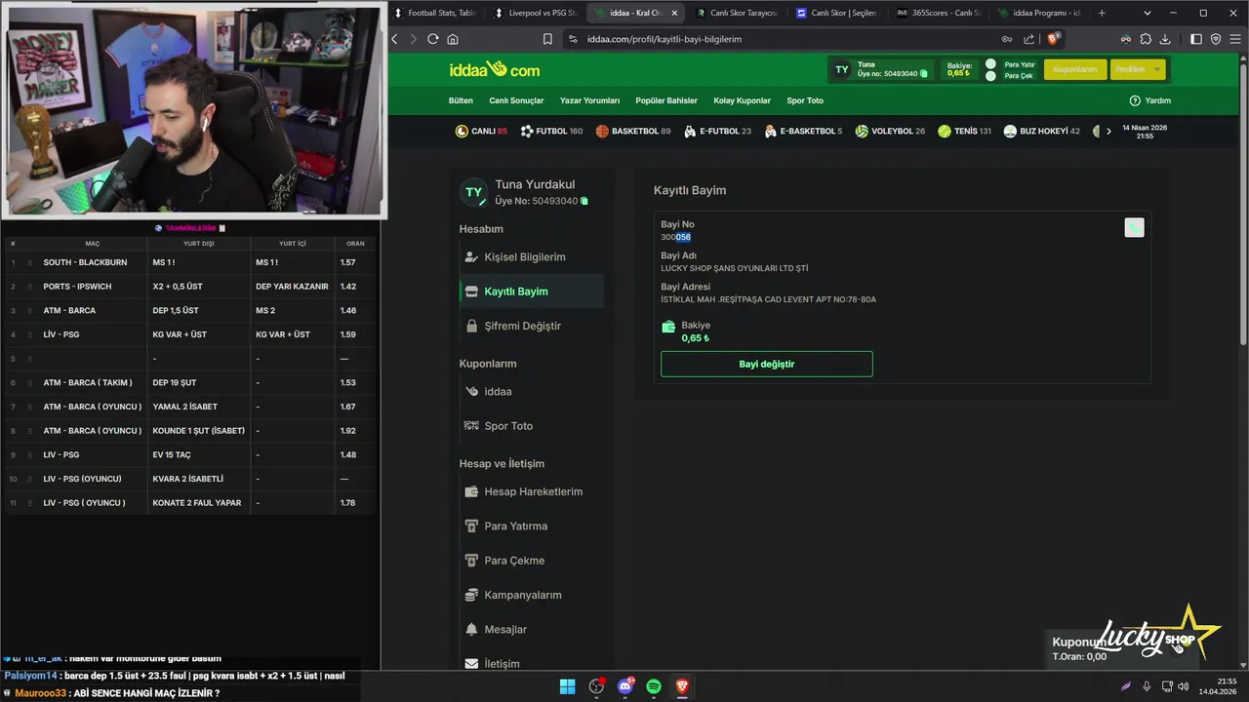Image resolution: width=1249 pixels, height=702 pixels.
Task: Select the TENIS category
Action: (964, 131)
